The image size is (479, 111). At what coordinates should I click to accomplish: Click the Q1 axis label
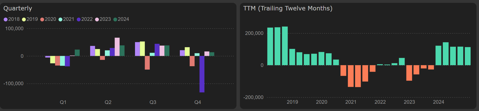click(x=63, y=102)
